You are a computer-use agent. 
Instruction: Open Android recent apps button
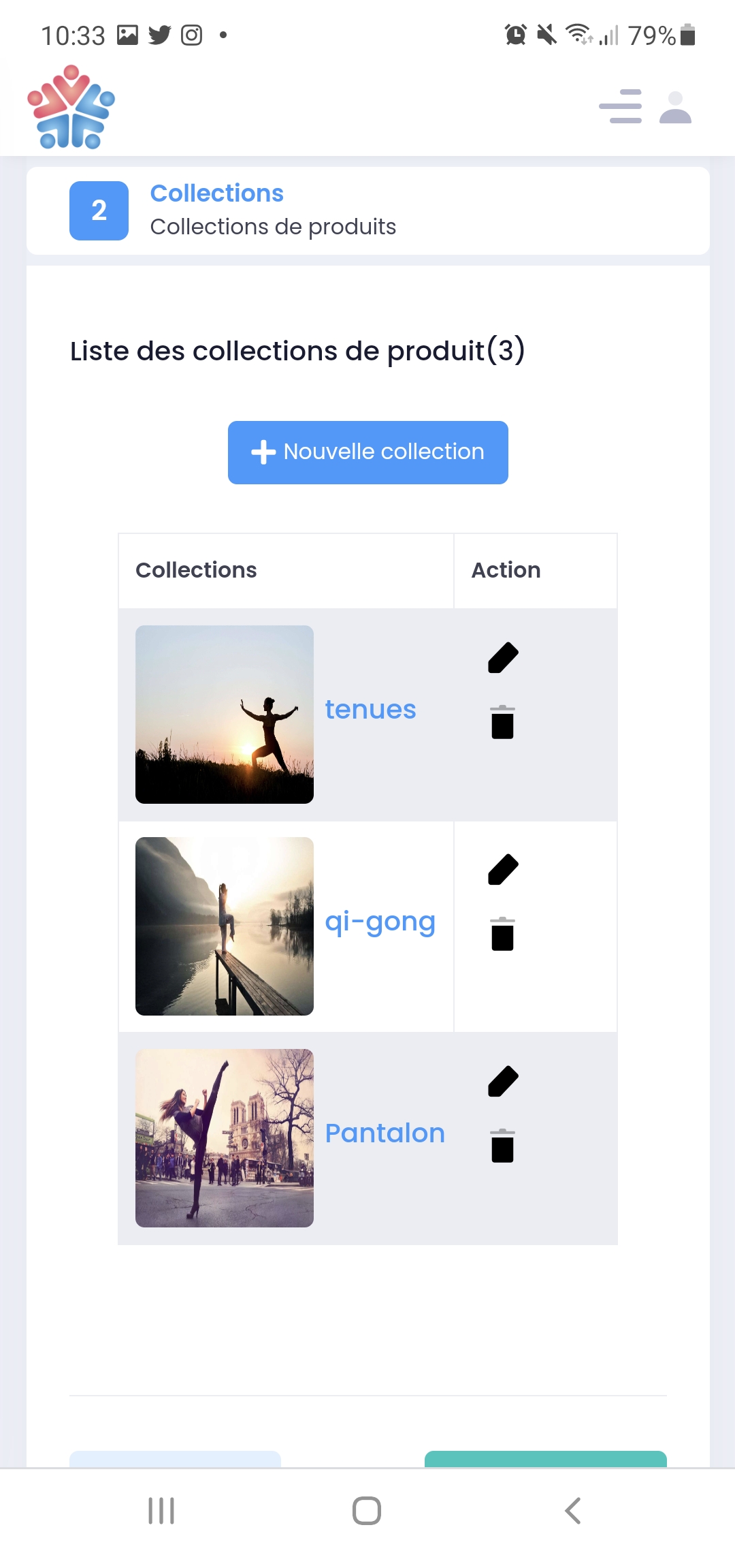161,1511
